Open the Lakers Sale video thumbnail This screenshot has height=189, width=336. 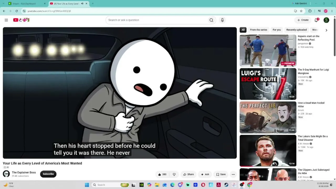268,151
